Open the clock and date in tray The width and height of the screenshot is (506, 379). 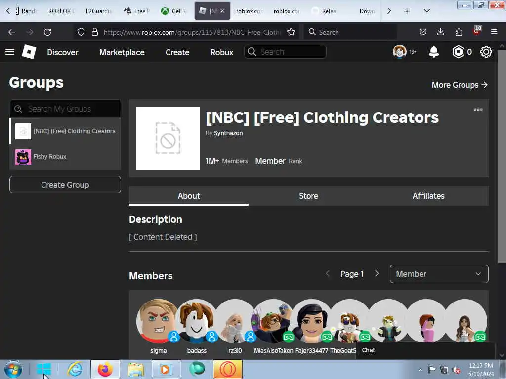click(x=481, y=370)
